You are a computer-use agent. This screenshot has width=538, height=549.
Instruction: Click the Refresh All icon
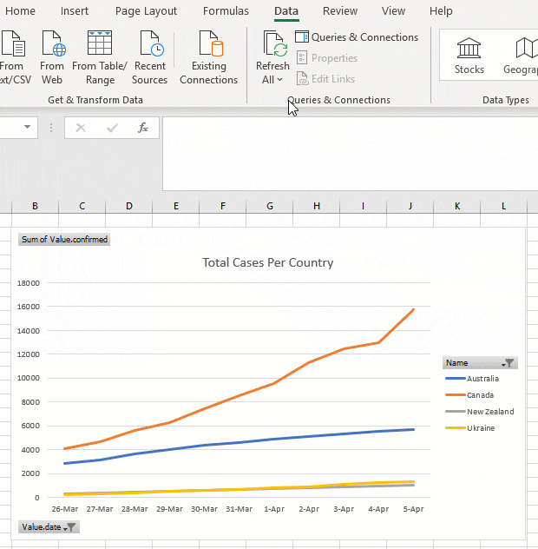point(275,43)
